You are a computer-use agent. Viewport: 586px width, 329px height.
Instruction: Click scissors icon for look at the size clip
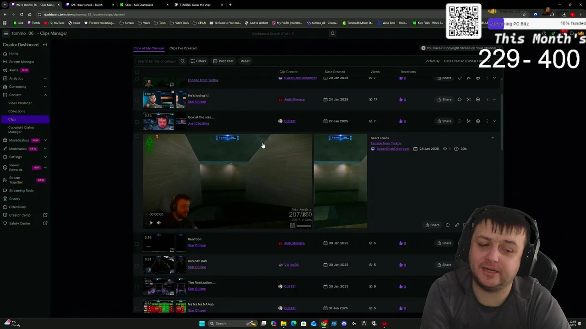pos(468,121)
